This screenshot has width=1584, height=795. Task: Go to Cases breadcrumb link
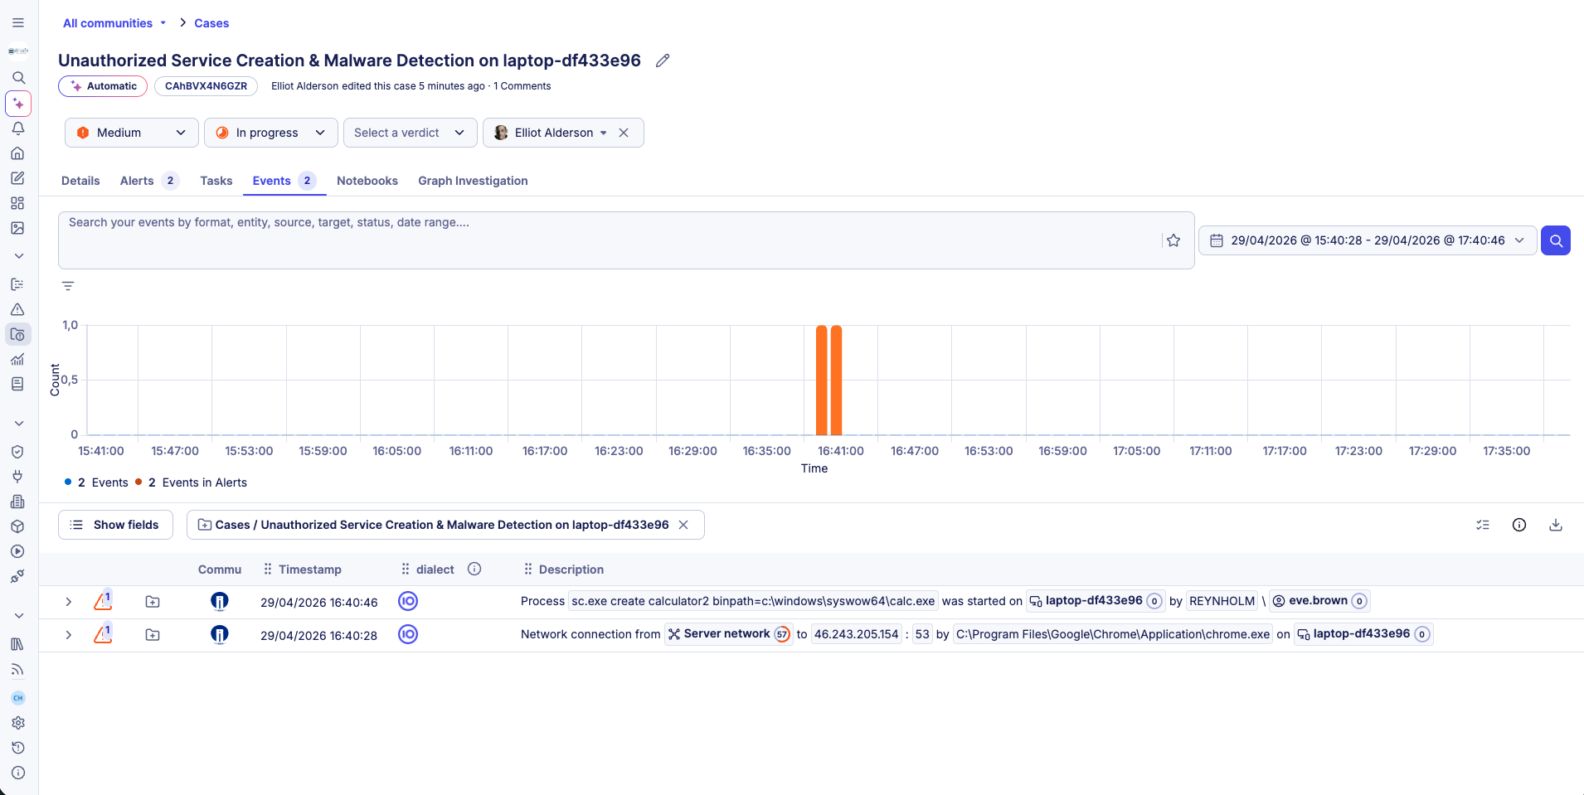[x=211, y=23]
